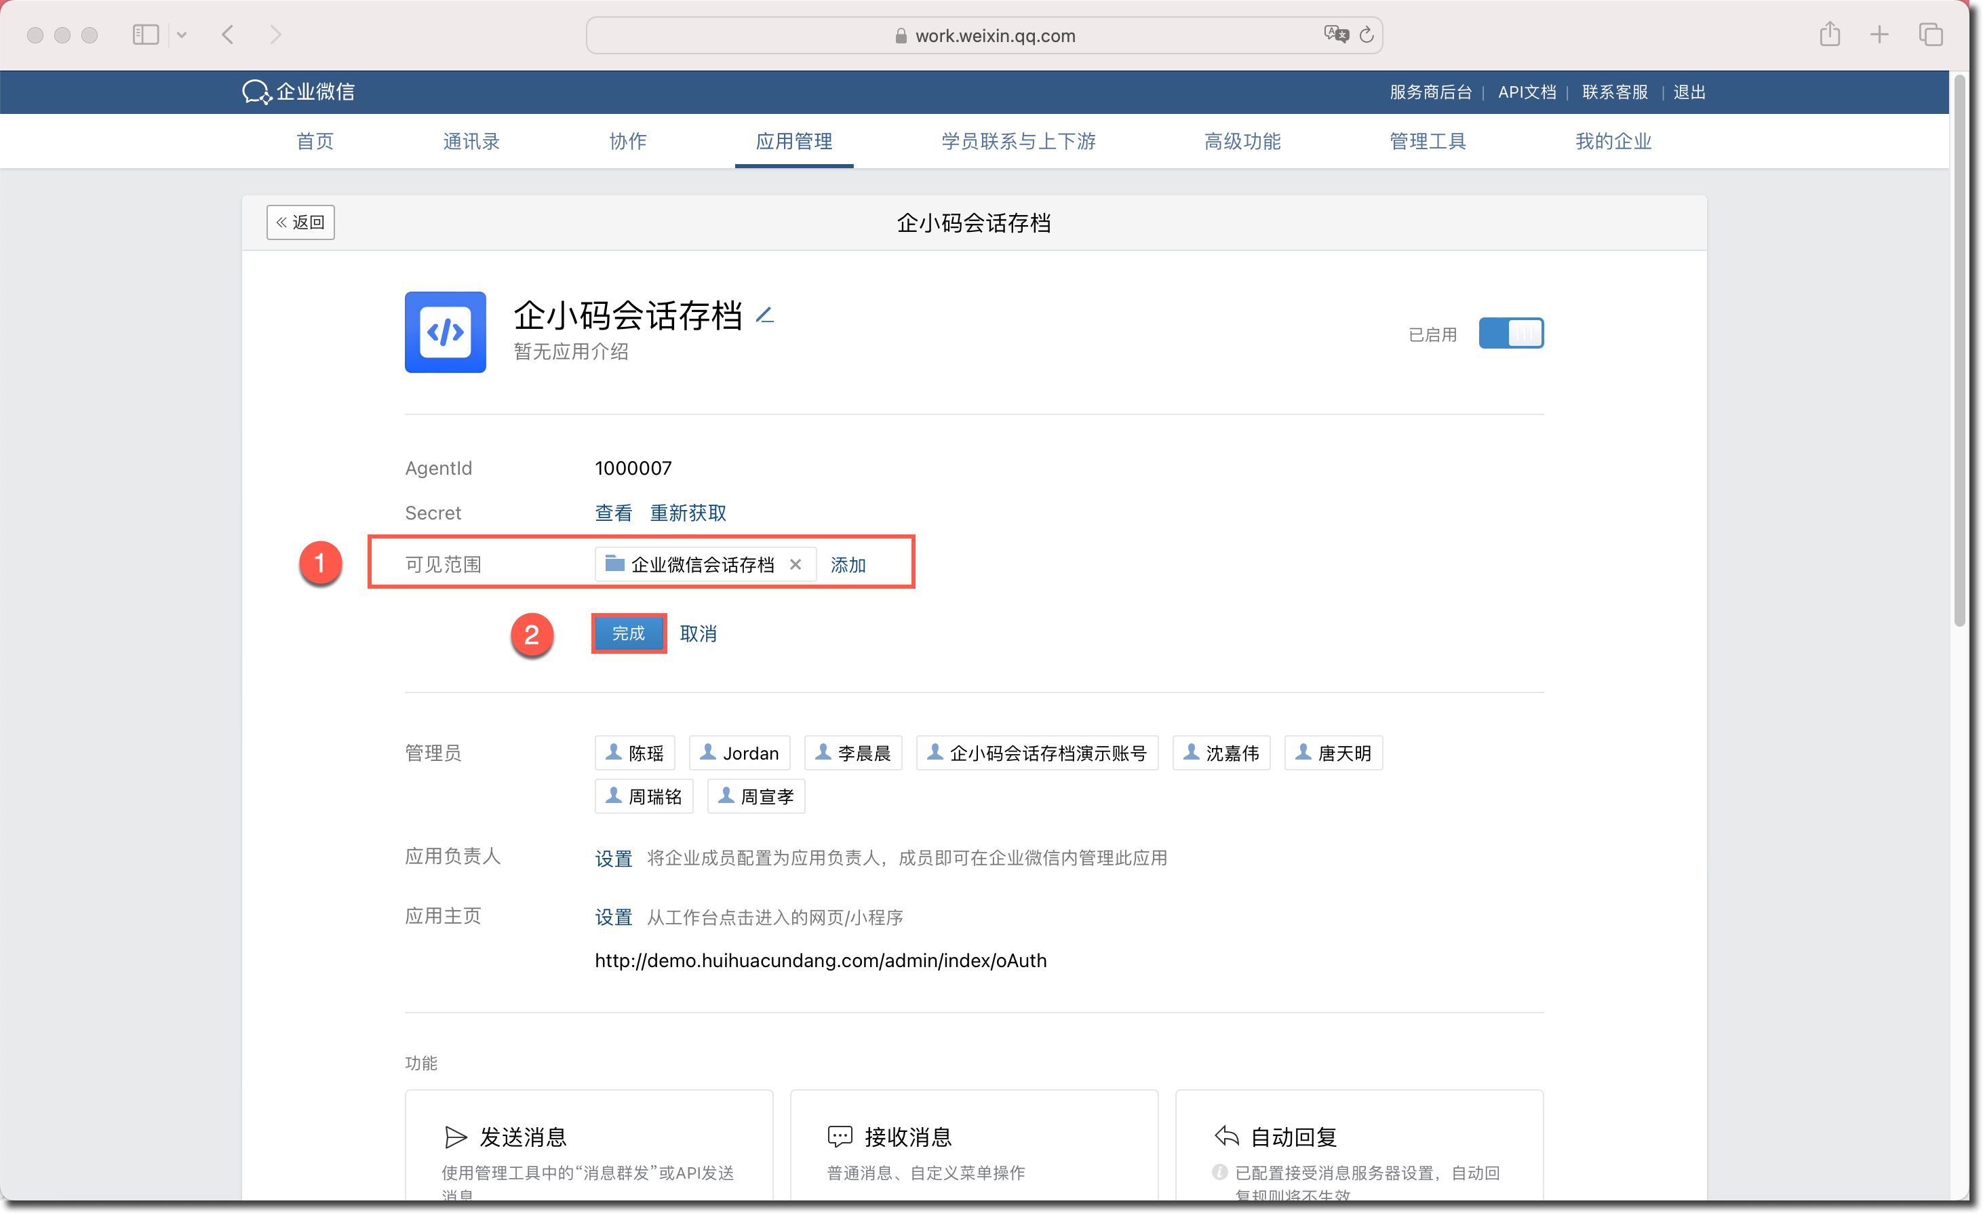This screenshot has width=1983, height=1214.
Task: Open the 协作 tab
Action: point(628,142)
